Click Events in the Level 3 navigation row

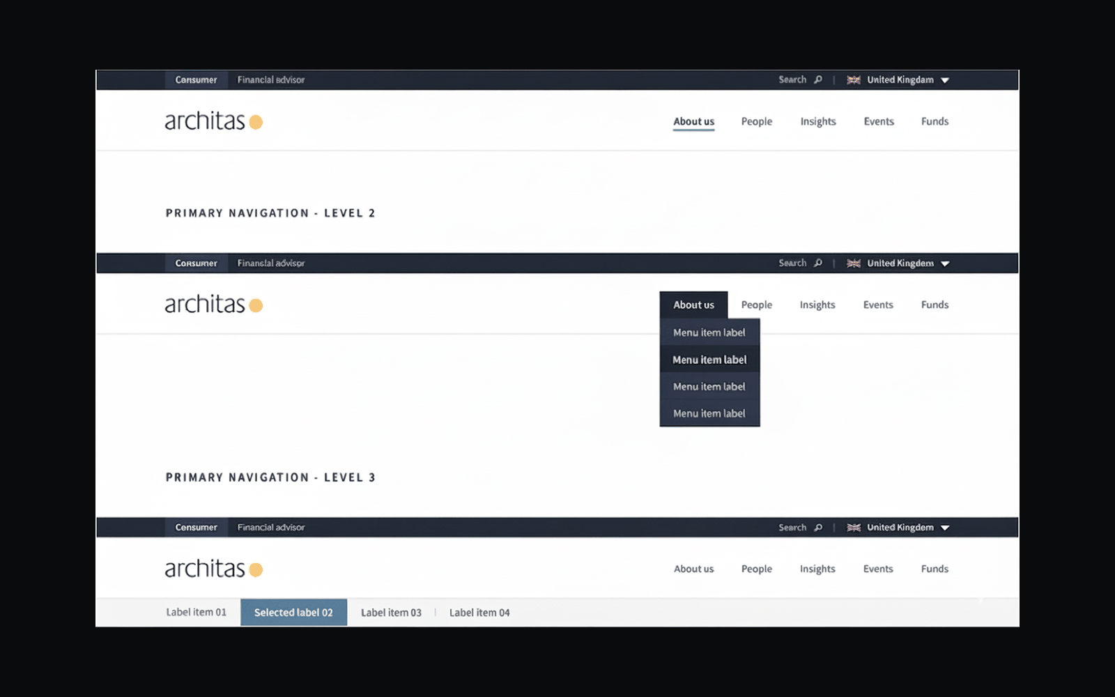coord(878,569)
